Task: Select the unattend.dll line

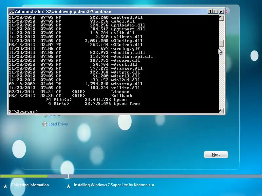Action: [76, 17]
